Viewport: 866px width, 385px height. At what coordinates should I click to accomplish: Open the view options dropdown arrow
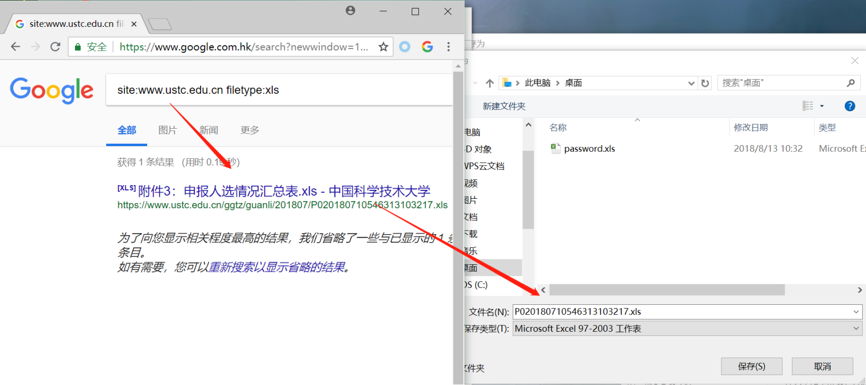[x=822, y=106]
